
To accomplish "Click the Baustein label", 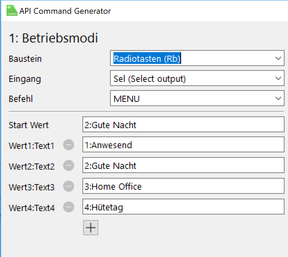I will pos(25,59).
